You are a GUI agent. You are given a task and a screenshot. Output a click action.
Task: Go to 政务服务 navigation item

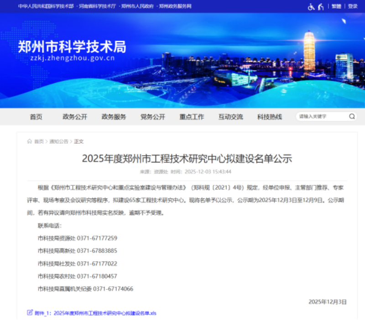coord(114,117)
